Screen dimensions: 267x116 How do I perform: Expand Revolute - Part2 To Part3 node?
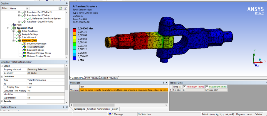pos(19,12)
